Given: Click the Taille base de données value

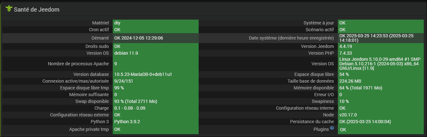Looking at the screenshot, I should (350, 81).
